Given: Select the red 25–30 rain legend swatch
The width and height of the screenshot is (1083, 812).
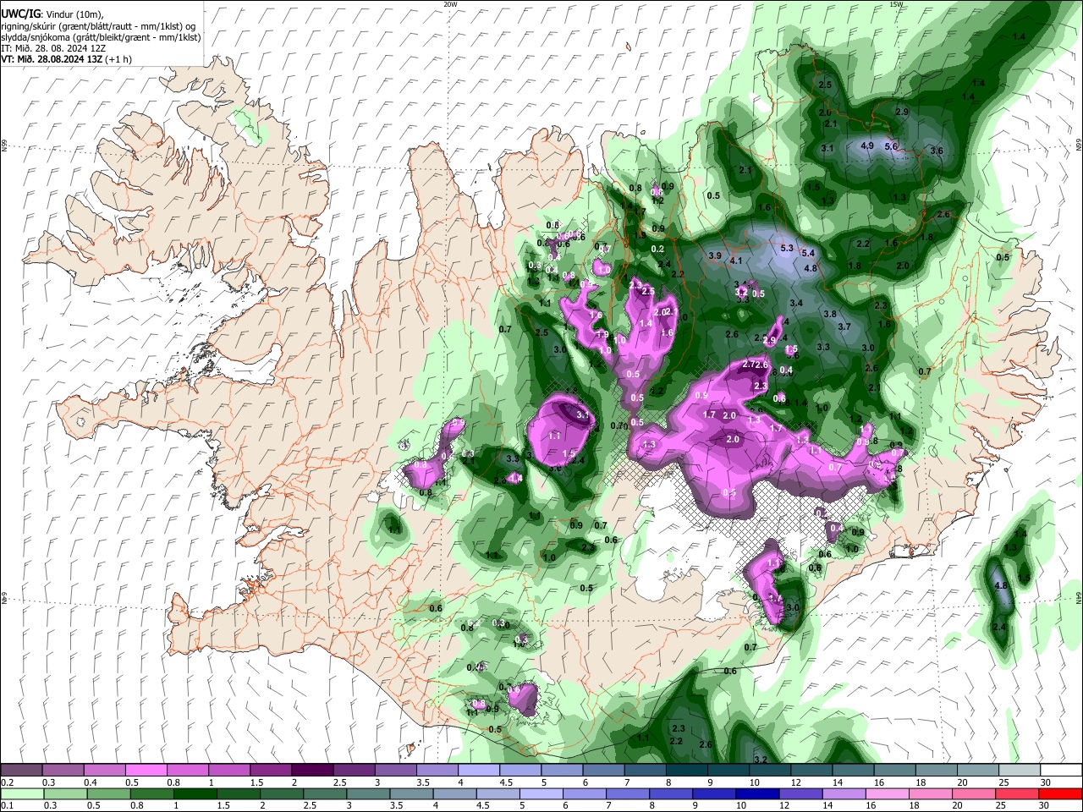Looking at the screenshot, I should click(1016, 793).
